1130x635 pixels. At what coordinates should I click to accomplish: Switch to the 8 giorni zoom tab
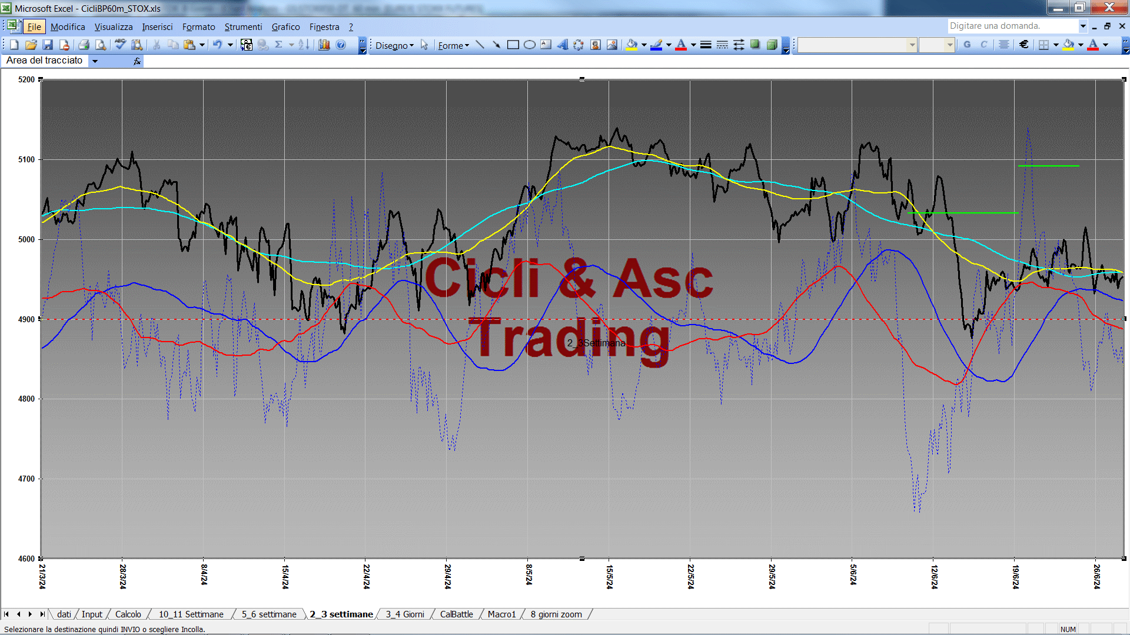pyautogui.click(x=556, y=614)
